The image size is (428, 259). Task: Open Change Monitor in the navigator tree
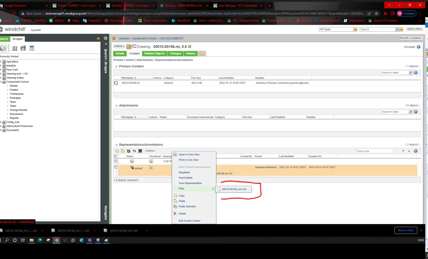click(18, 110)
